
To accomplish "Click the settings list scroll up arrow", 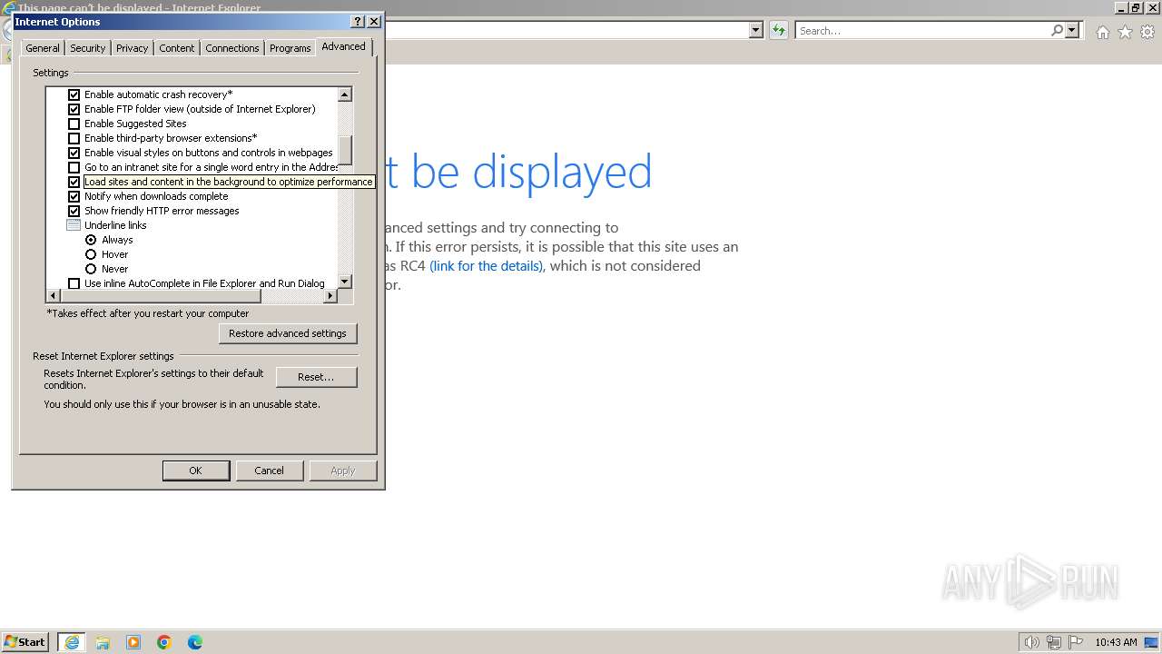I will 345,94.
